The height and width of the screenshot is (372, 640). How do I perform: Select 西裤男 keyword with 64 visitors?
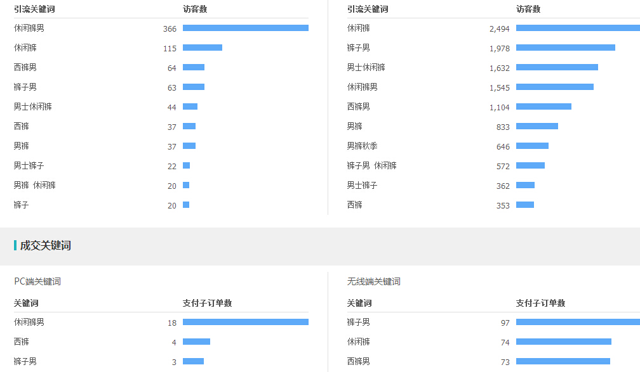tap(25, 67)
